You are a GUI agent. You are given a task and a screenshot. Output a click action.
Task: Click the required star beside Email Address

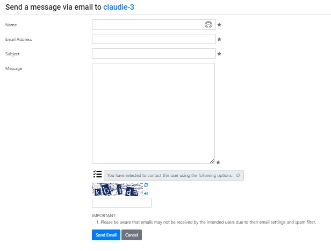219,39
